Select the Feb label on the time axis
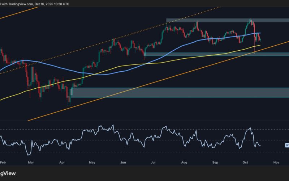 [3, 163]
